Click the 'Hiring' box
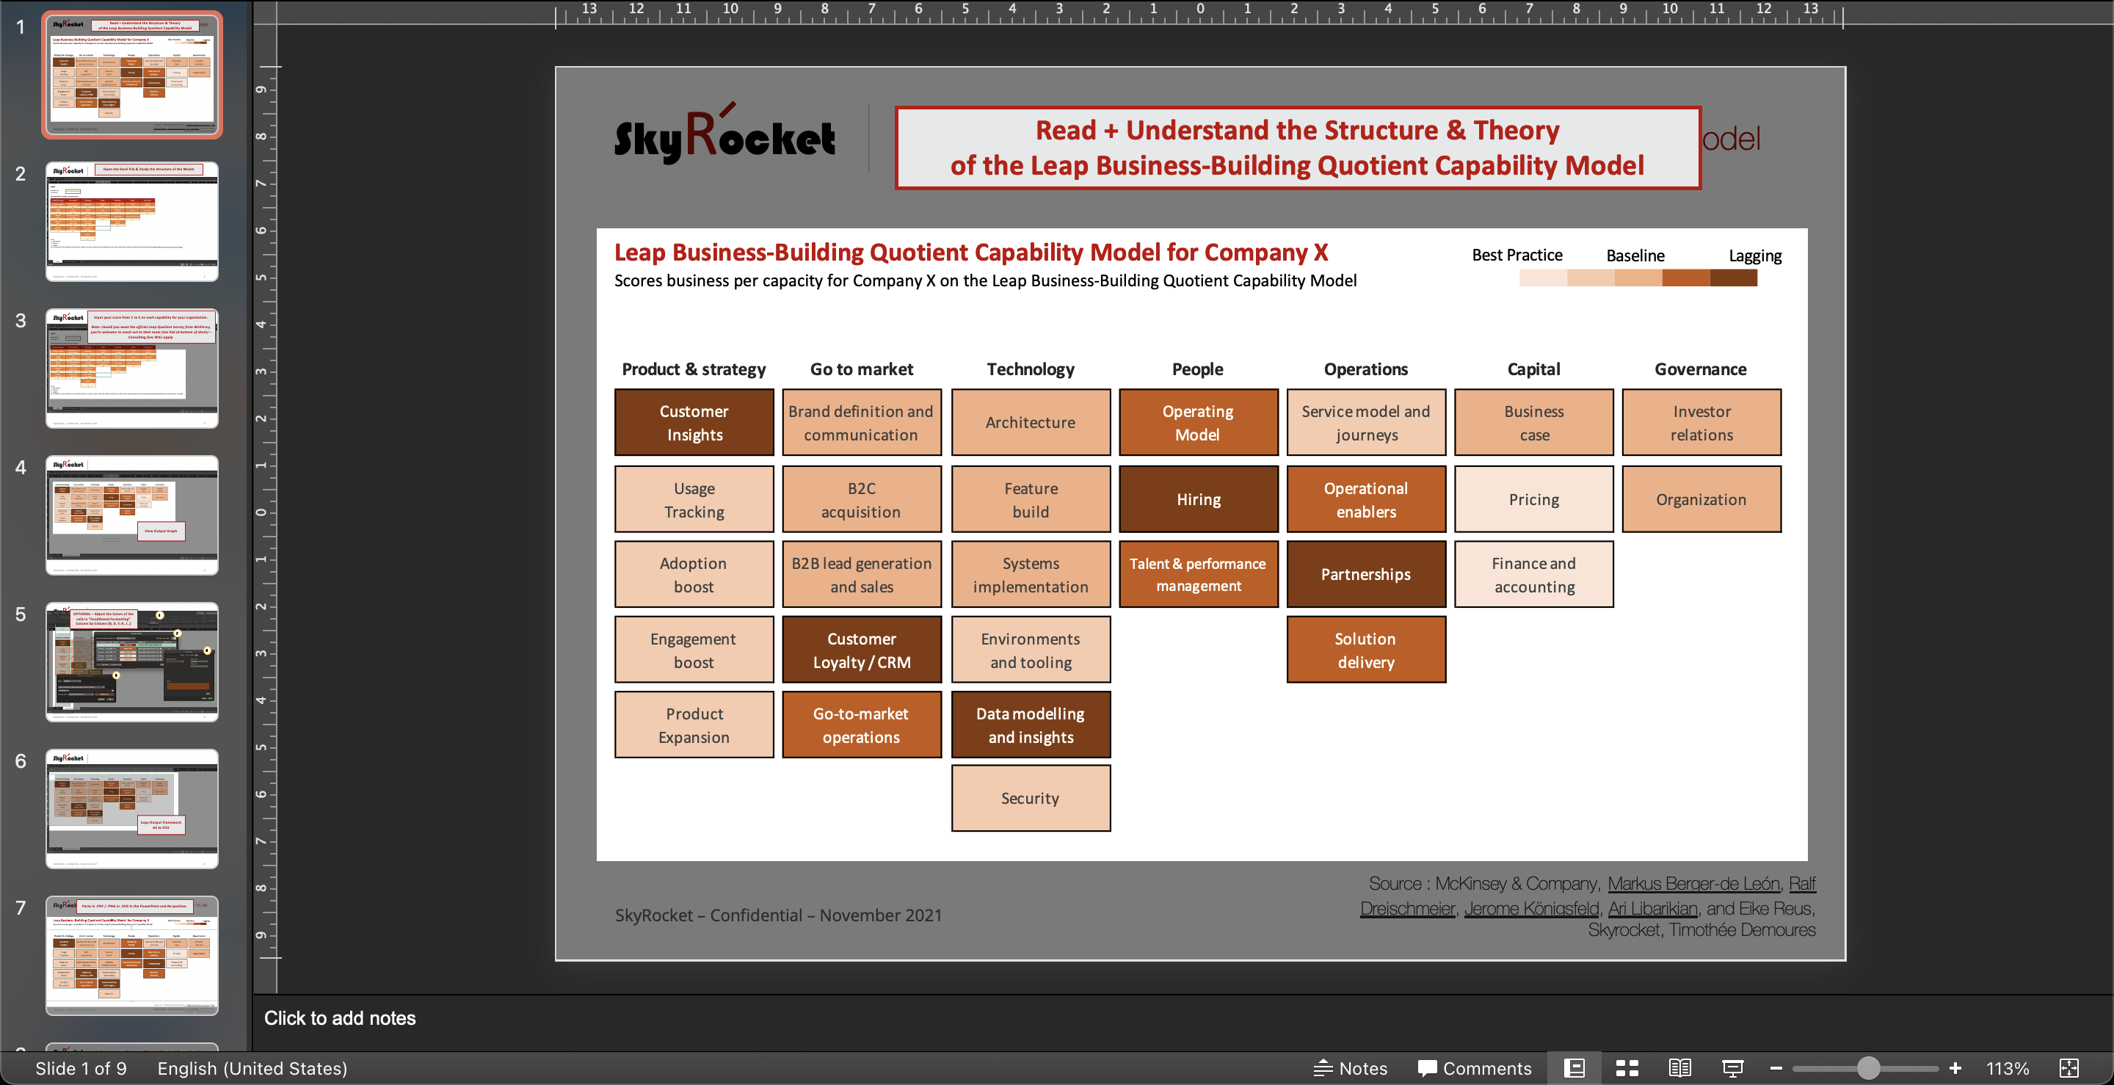The width and height of the screenshot is (2114, 1085). tap(1198, 499)
